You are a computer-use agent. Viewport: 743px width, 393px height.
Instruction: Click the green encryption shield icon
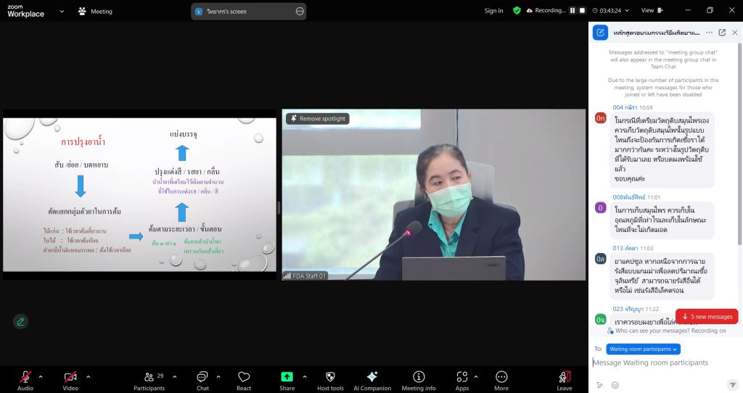[x=517, y=11]
